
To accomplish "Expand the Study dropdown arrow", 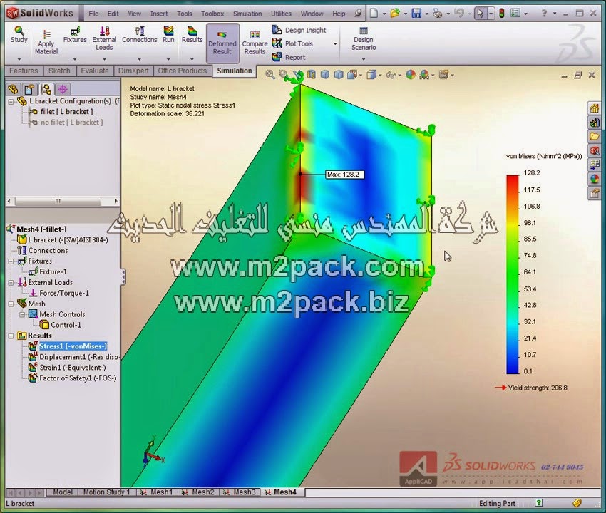I will pyautogui.click(x=19, y=59).
